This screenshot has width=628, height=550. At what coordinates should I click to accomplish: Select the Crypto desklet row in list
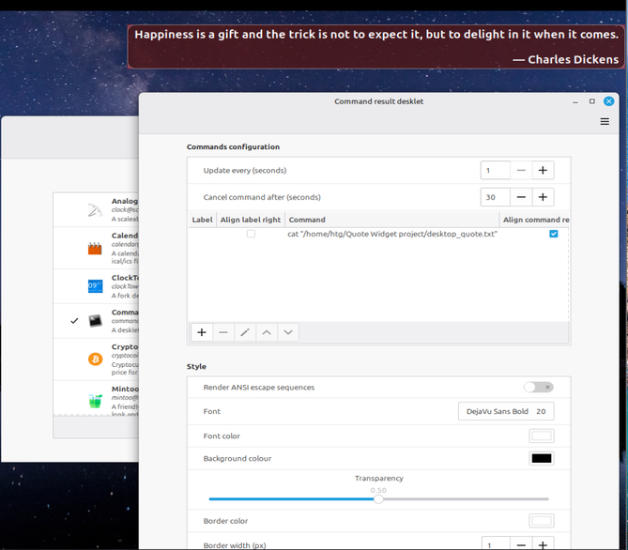pyautogui.click(x=96, y=359)
